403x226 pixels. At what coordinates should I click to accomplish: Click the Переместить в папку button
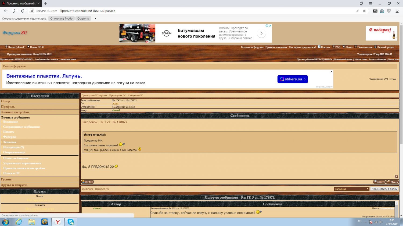pyautogui.click(x=384, y=189)
